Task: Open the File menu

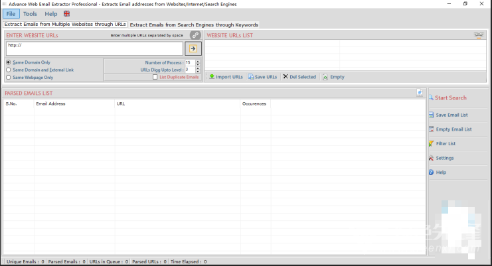Action: (11, 14)
